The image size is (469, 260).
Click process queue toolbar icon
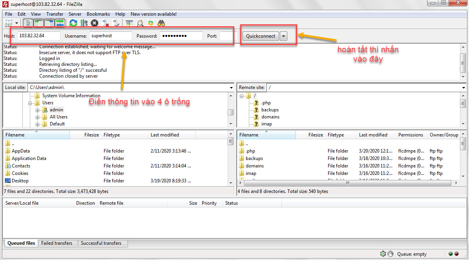[84, 23]
